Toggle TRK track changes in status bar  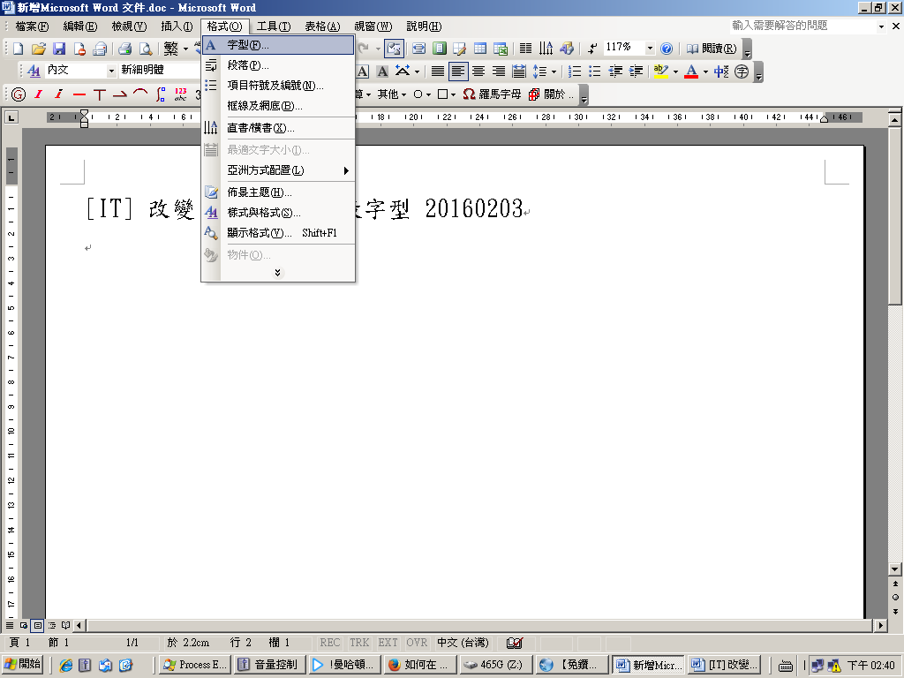(359, 643)
